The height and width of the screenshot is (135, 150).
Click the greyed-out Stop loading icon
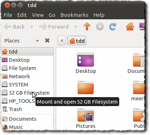(x=100, y=26)
